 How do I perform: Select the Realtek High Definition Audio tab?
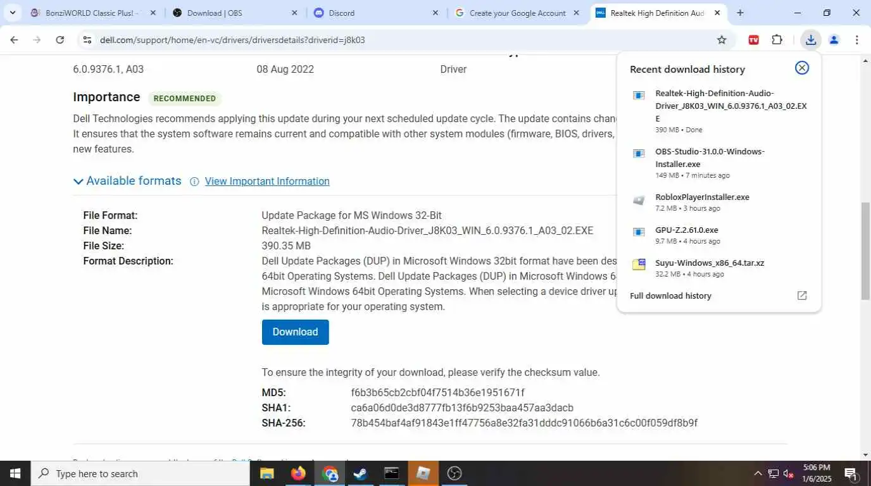click(x=659, y=13)
